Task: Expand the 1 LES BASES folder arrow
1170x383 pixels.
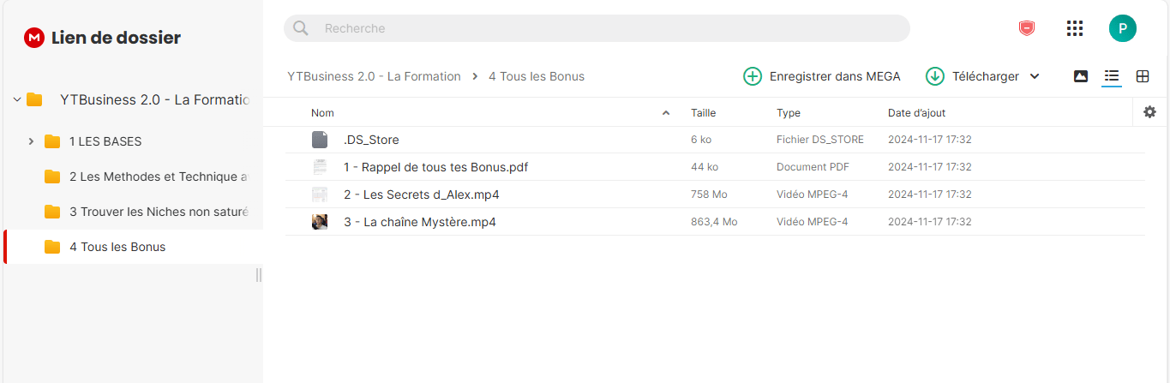Action: point(31,141)
